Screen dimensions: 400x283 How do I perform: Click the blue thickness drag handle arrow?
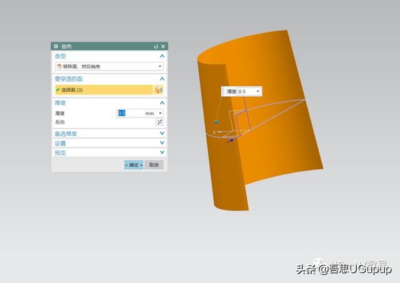tap(217, 122)
